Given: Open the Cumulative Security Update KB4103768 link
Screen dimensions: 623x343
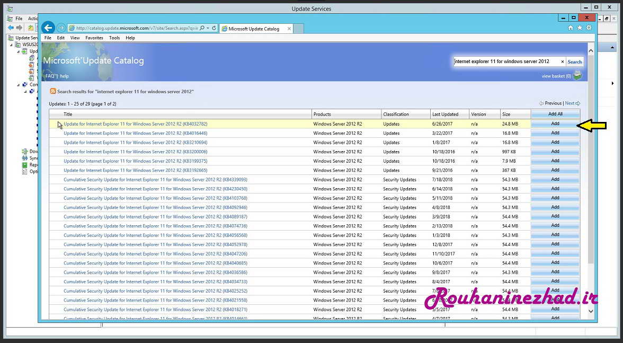Looking at the screenshot, I should coord(155,198).
